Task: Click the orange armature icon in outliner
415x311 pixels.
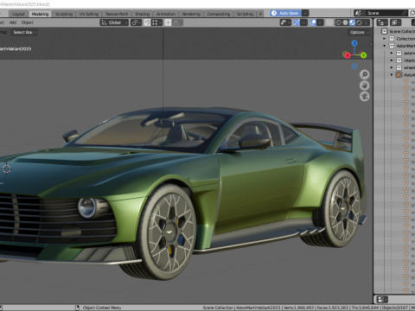Action: pos(399,74)
